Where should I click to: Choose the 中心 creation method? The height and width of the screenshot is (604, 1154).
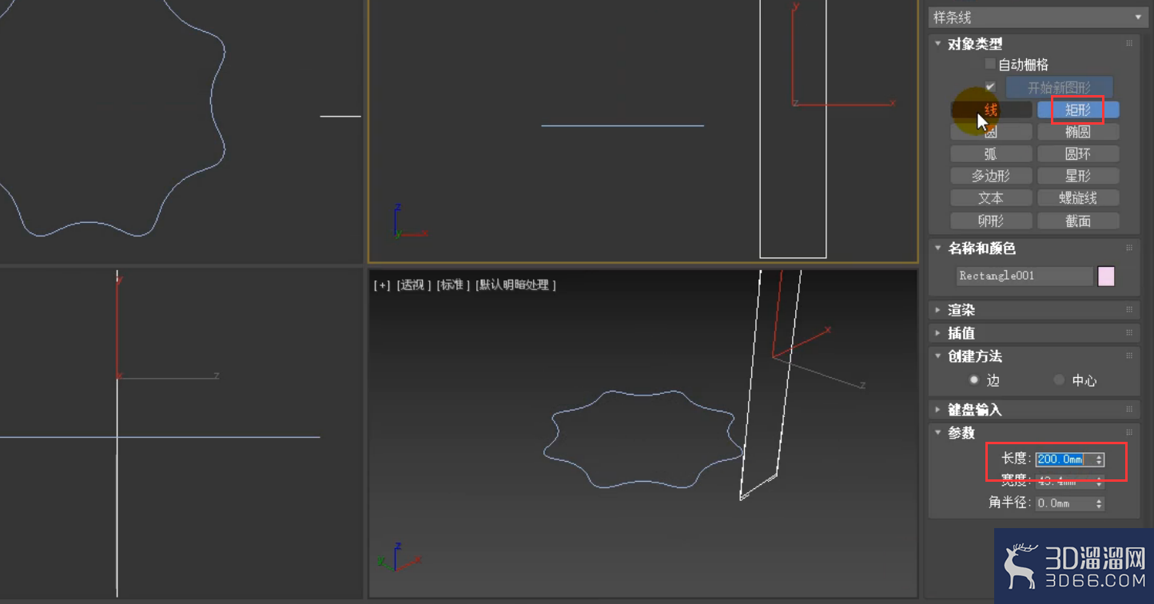(1059, 380)
